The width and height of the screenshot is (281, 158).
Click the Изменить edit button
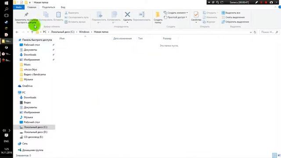click(x=210, y=18)
